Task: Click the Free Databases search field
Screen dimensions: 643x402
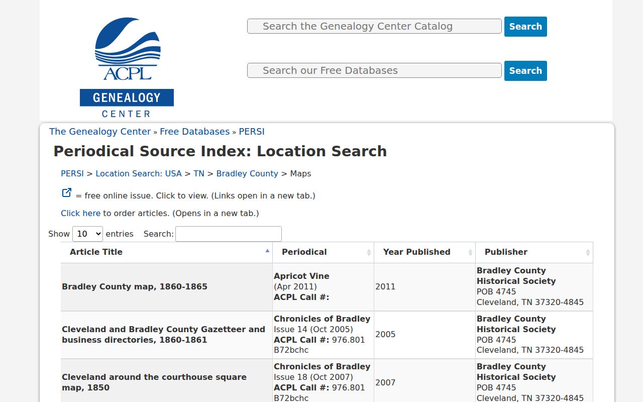Action: (374, 70)
